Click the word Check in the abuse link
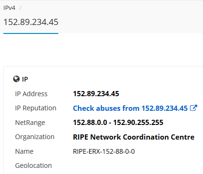 click(84, 108)
